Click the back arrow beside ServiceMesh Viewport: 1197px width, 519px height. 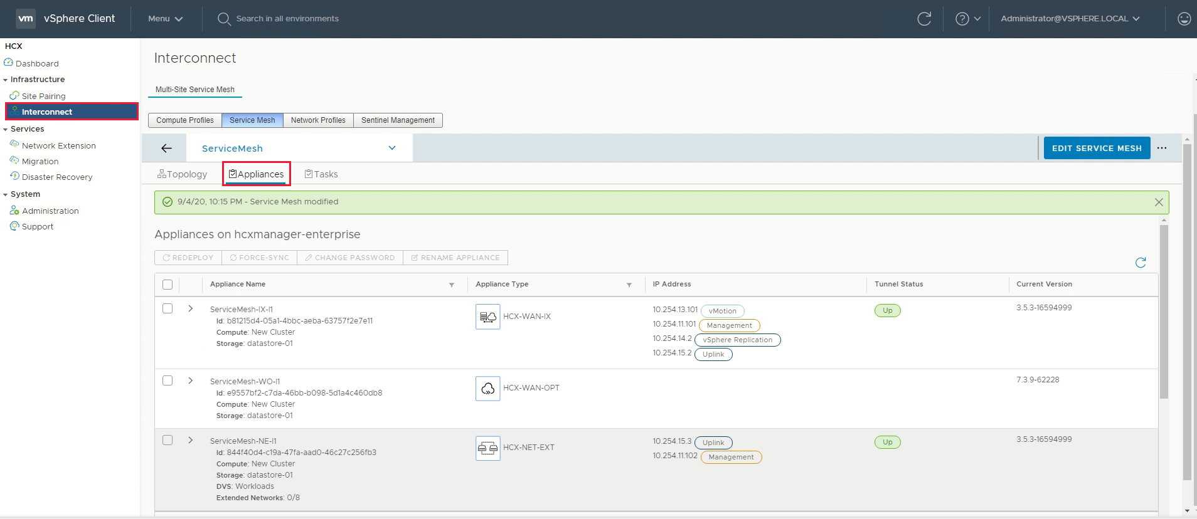[166, 149]
